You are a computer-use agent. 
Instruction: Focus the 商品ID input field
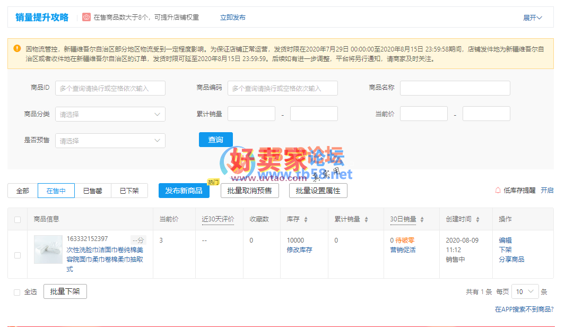point(110,88)
